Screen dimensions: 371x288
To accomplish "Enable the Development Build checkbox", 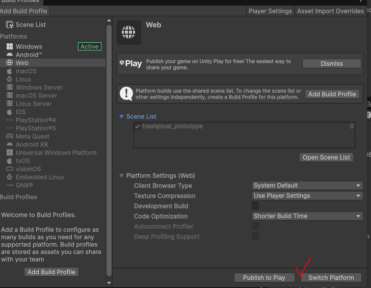I will pyautogui.click(x=255, y=206).
